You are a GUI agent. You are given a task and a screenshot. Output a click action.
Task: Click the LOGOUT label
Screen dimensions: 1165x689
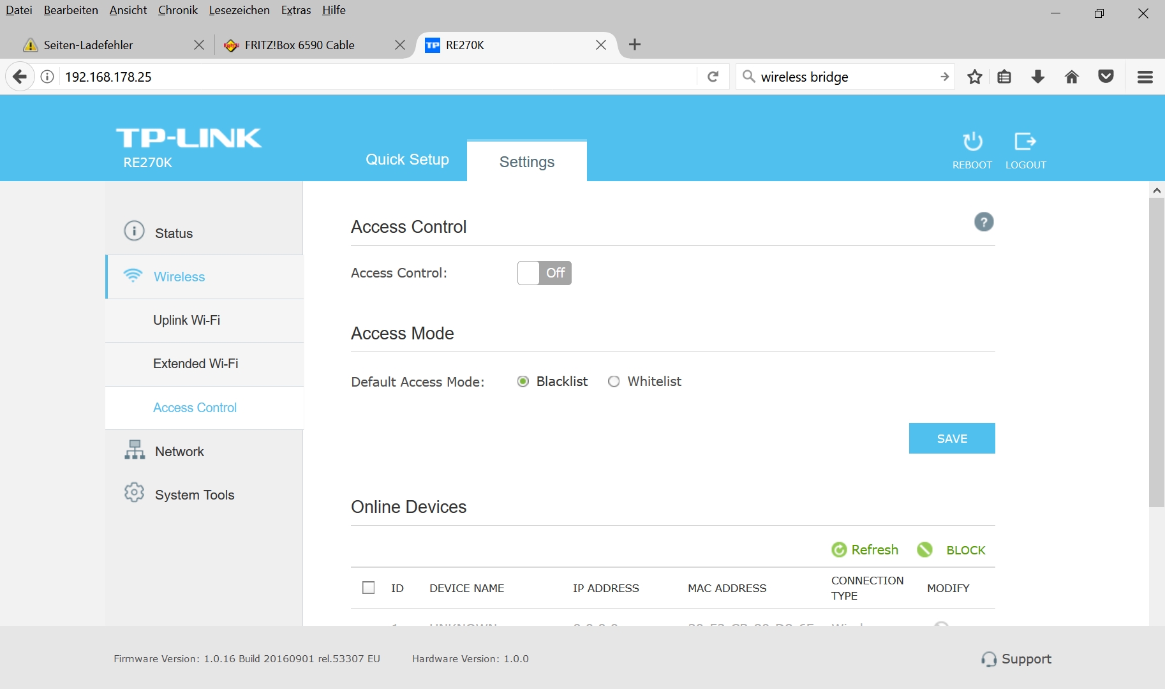[x=1026, y=165]
